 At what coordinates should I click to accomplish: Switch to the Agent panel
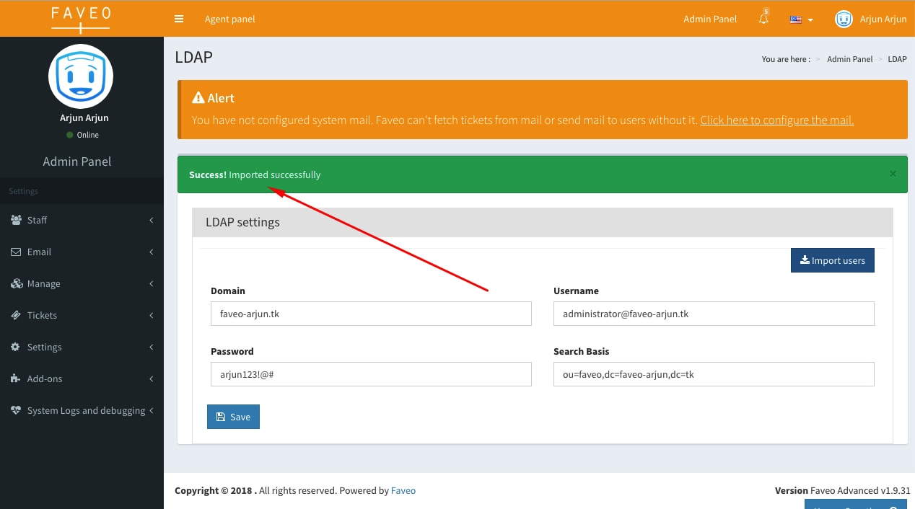click(229, 19)
